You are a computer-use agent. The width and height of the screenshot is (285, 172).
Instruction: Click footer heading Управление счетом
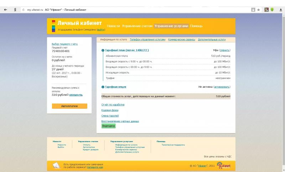click(88, 141)
